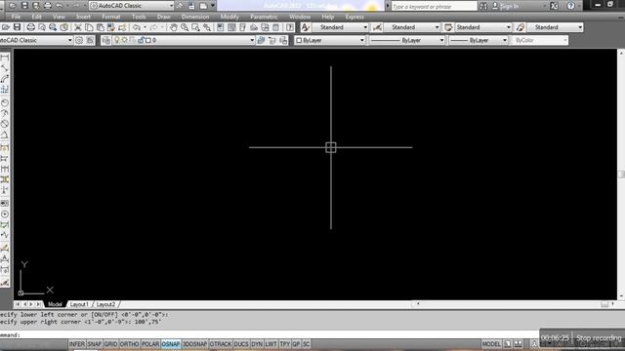The height and width of the screenshot is (351, 625).
Task: Click the Autodesk Exchange X icon
Action: (554, 6)
